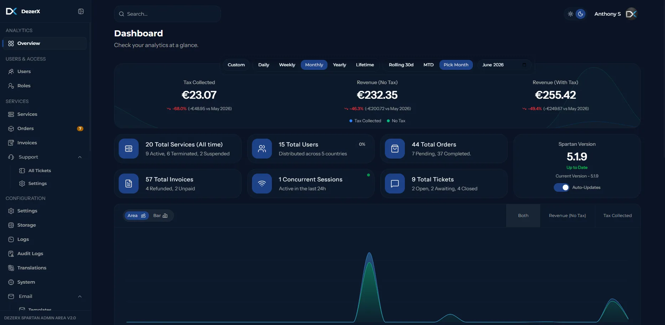The height and width of the screenshot is (325, 665).
Task: Click the user avatar next to Anthony S
Action: point(632,14)
